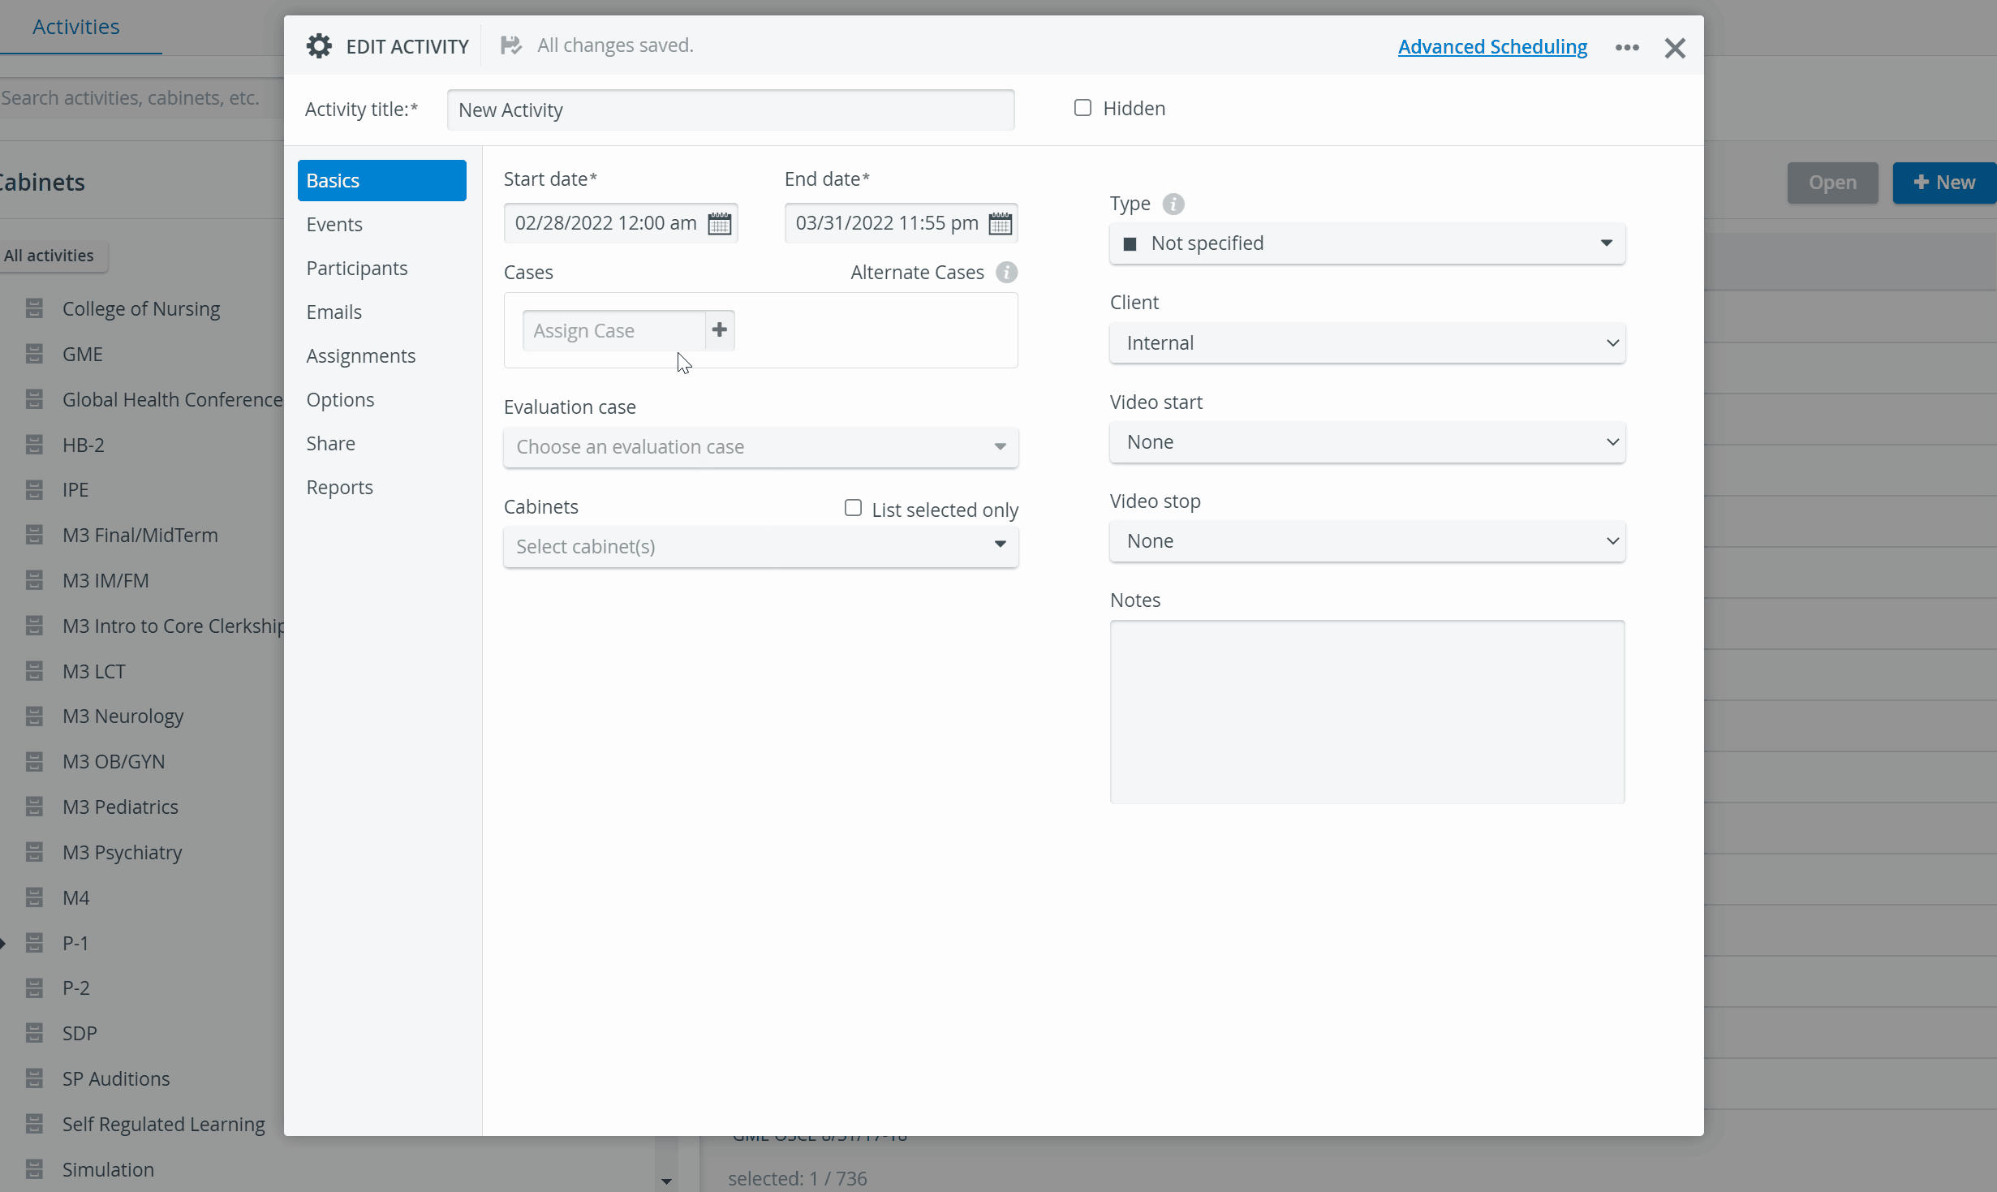
Task: Open the Client dropdown set to Internal
Action: pyautogui.click(x=1367, y=343)
